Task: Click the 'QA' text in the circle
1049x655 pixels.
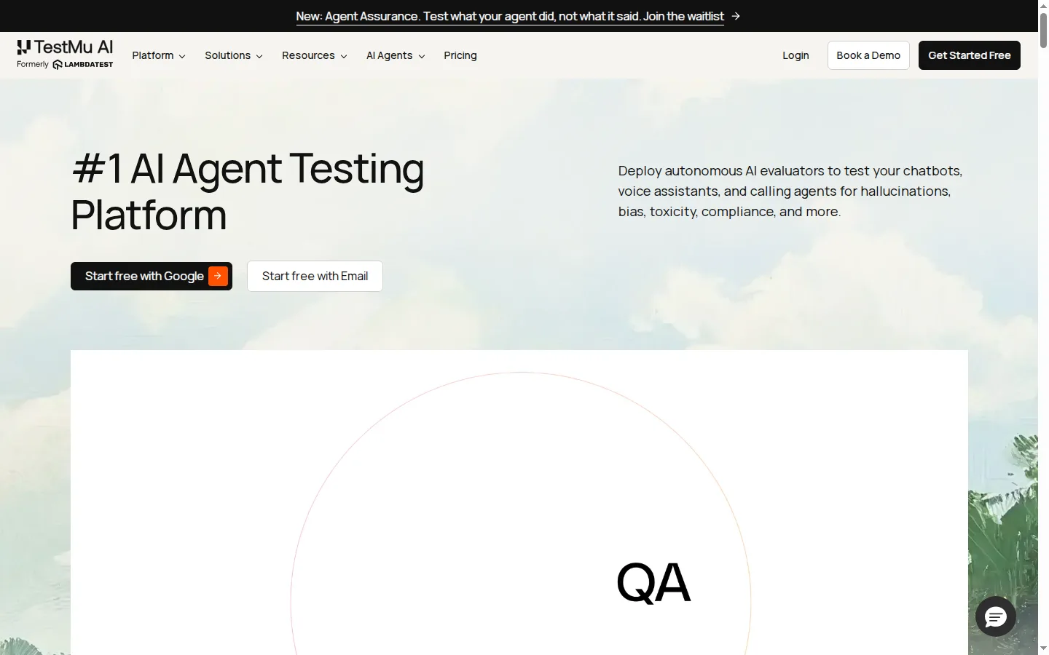Action: (653, 583)
